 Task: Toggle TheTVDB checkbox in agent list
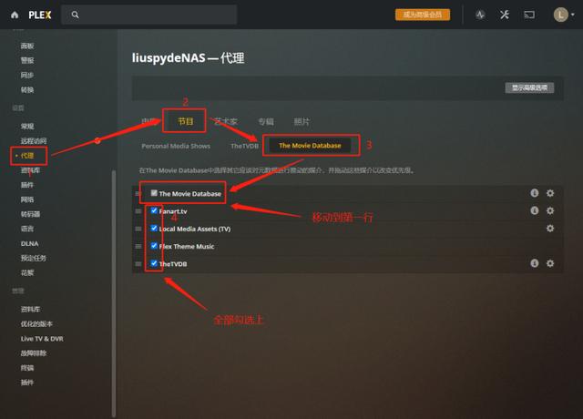pyautogui.click(x=154, y=263)
